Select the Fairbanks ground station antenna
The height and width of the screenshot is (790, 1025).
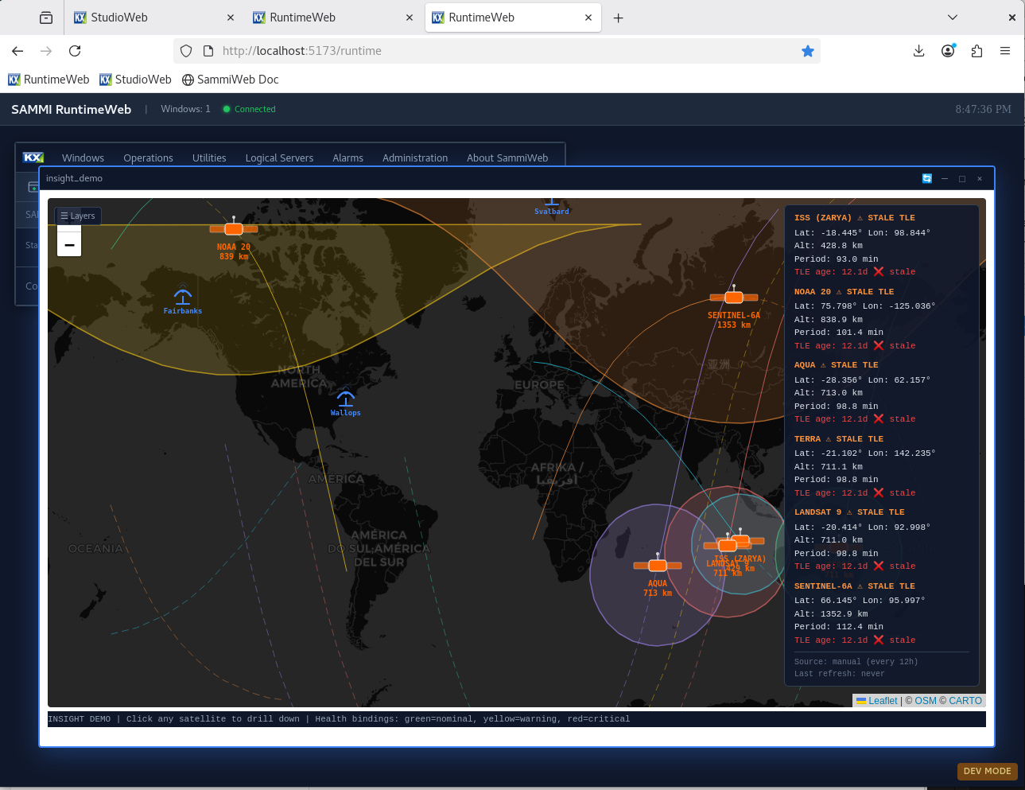pos(183,297)
